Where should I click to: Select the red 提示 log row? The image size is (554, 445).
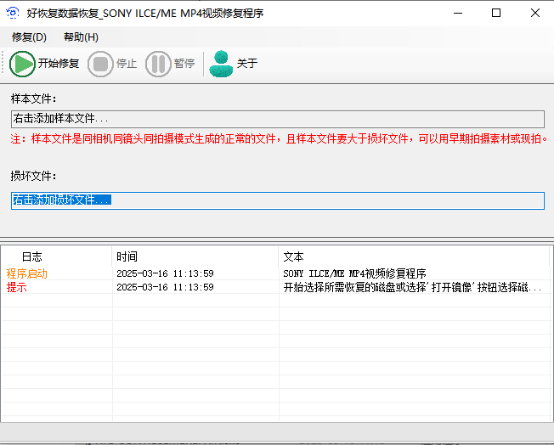(275, 287)
